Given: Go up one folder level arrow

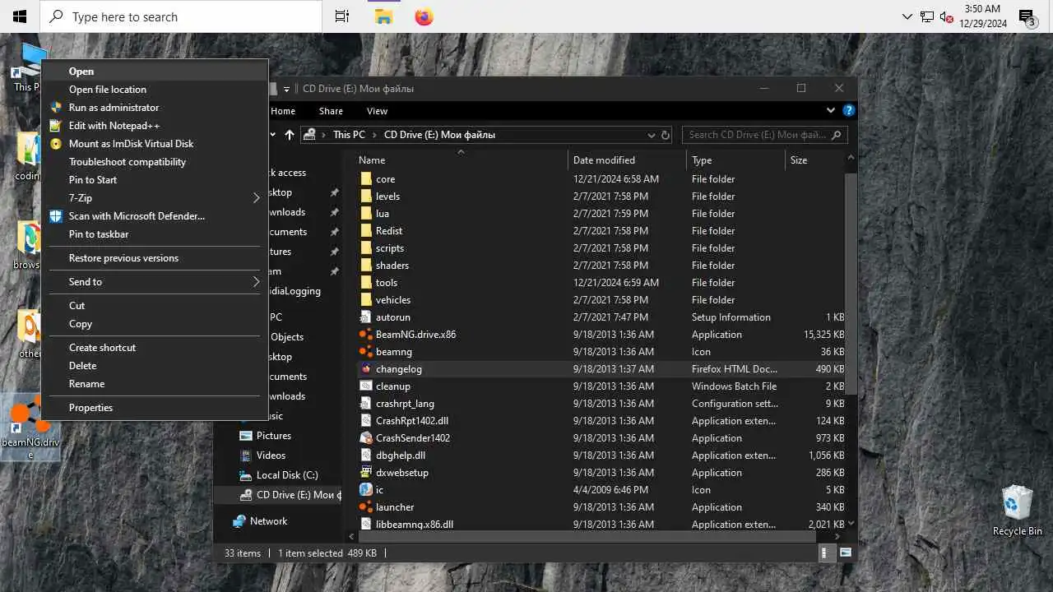Looking at the screenshot, I should pyautogui.click(x=289, y=135).
